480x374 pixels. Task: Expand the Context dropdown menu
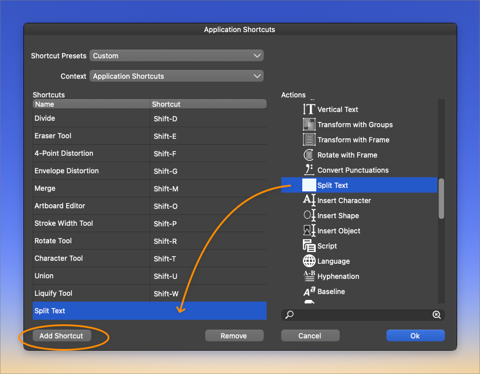coord(177,76)
